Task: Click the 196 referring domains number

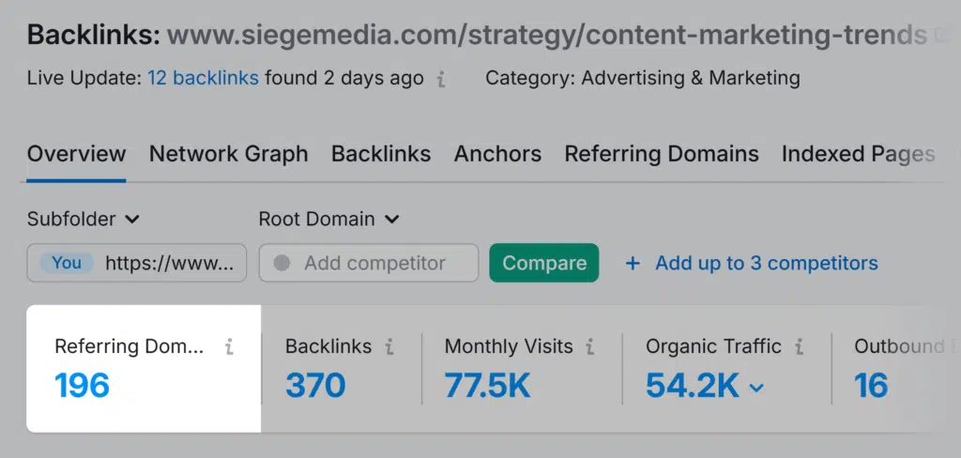Action: (x=83, y=385)
